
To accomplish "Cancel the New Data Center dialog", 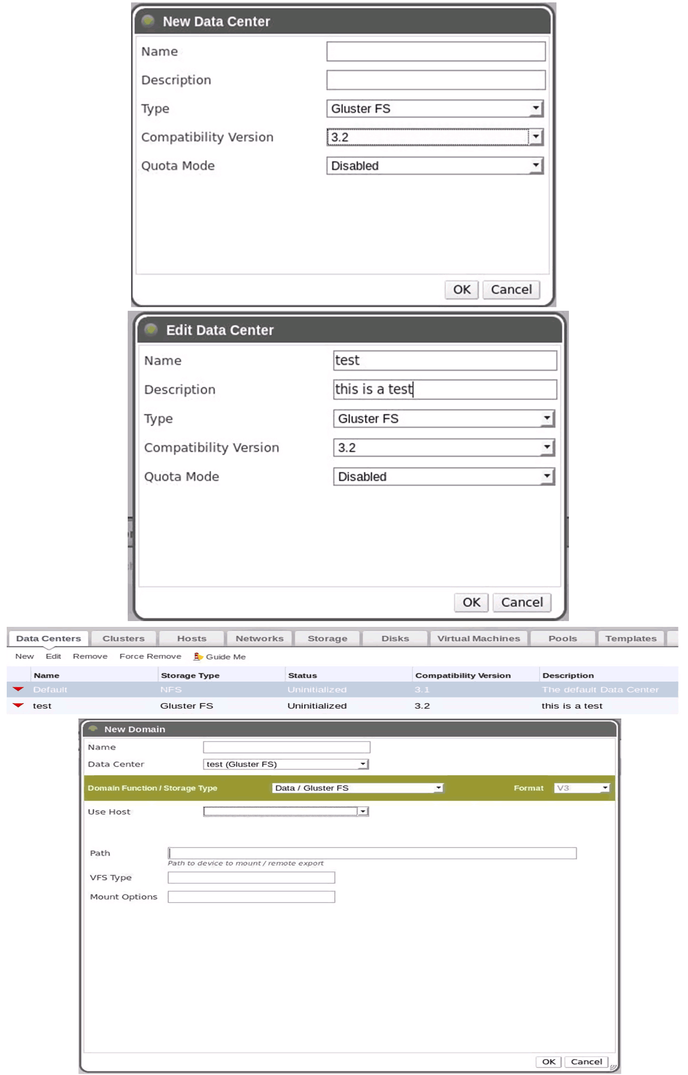I will point(511,290).
